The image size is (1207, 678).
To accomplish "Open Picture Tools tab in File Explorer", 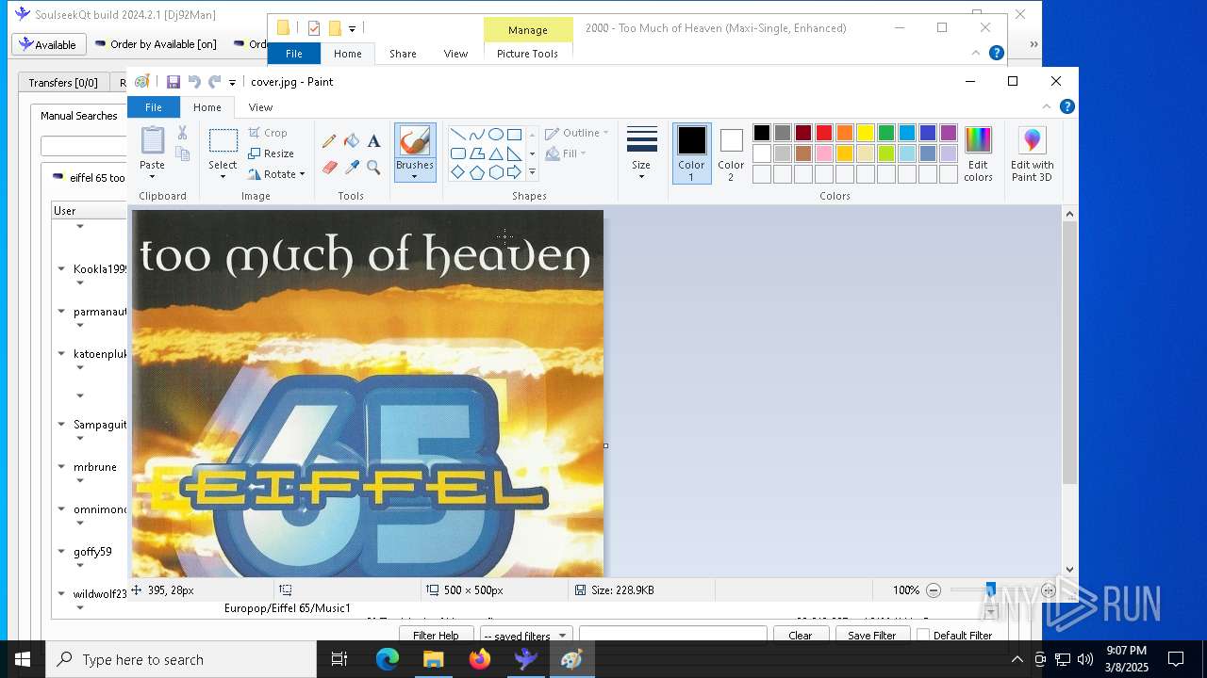I will [x=527, y=54].
